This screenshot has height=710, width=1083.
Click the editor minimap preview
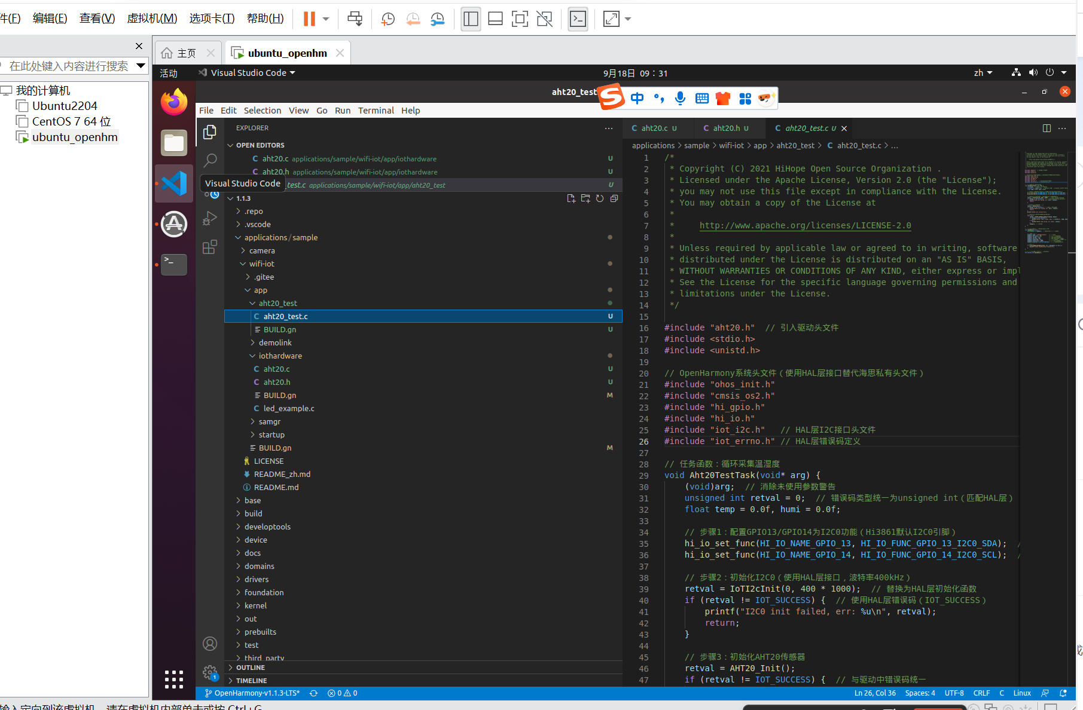[x=1047, y=203]
